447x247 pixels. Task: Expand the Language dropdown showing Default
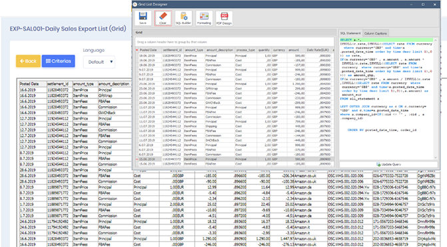(99, 62)
